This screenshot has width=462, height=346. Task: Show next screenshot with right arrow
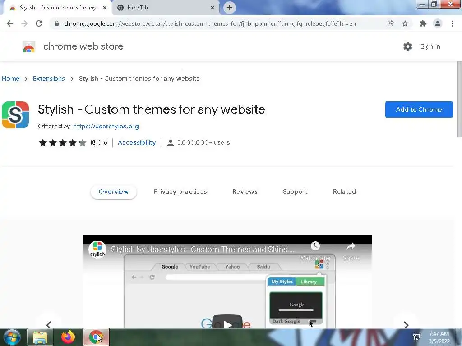click(406, 324)
